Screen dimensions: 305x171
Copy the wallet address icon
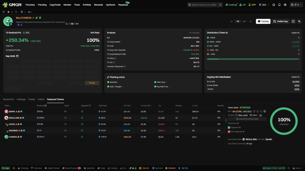pos(70,24)
